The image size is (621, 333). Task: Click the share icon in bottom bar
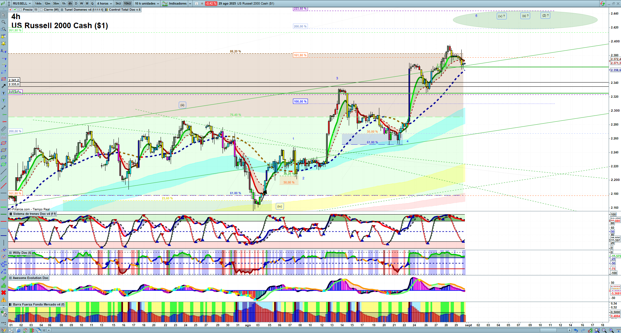click(x=11, y=330)
